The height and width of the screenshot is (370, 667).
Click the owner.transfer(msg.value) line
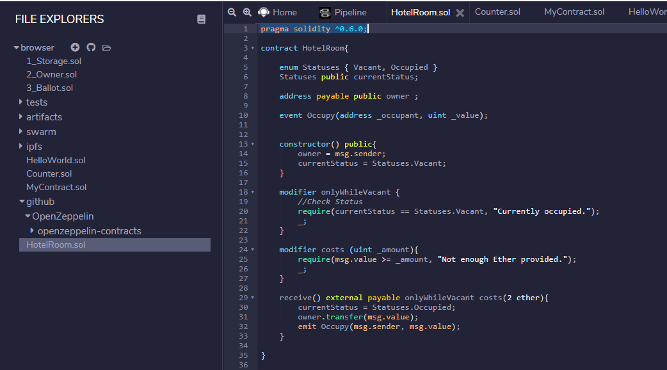pyautogui.click(x=358, y=317)
